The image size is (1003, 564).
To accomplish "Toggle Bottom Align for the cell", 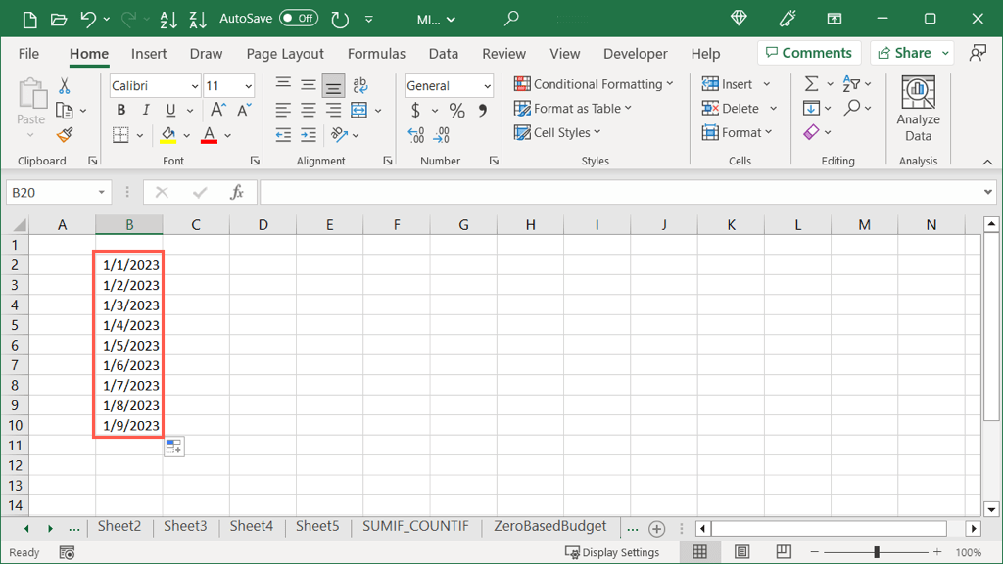I will pyautogui.click(x=333, y=85).
